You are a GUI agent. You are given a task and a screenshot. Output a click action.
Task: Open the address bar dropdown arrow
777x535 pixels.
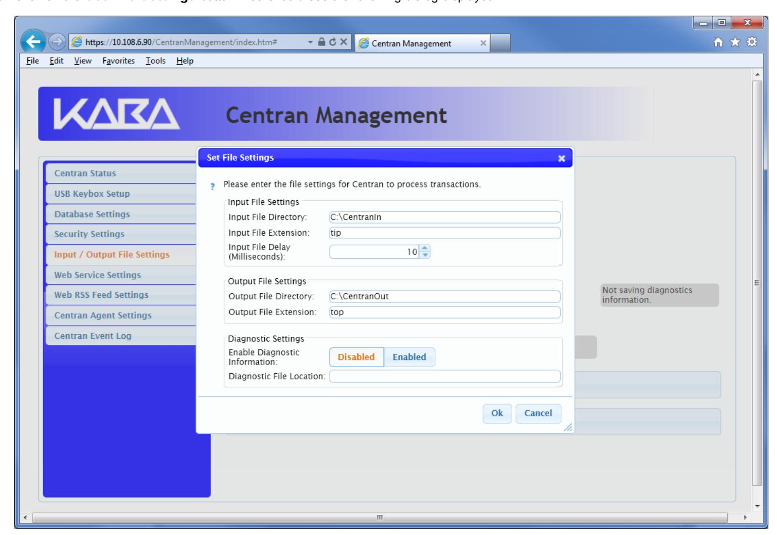tap(311, 42)
